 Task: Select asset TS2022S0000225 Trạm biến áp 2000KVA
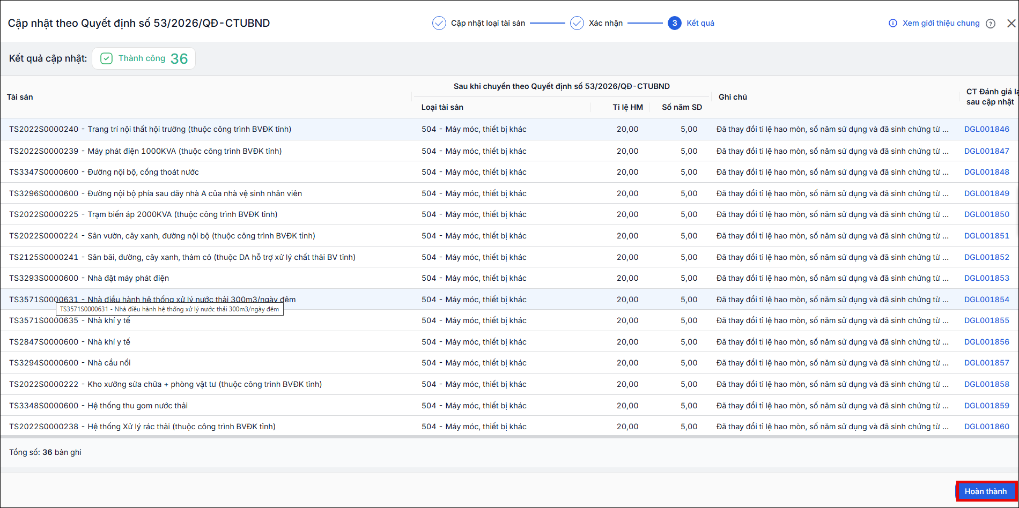click(x=143, y=214)
